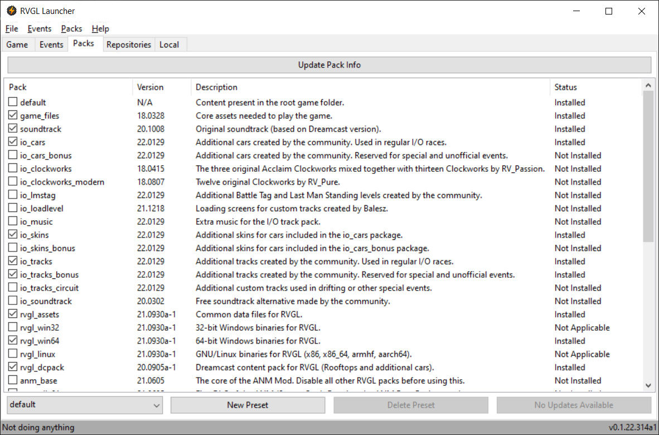Check the rvgl_win32 pack checkbox
659x435 pixels.
[x=13, y=327]
